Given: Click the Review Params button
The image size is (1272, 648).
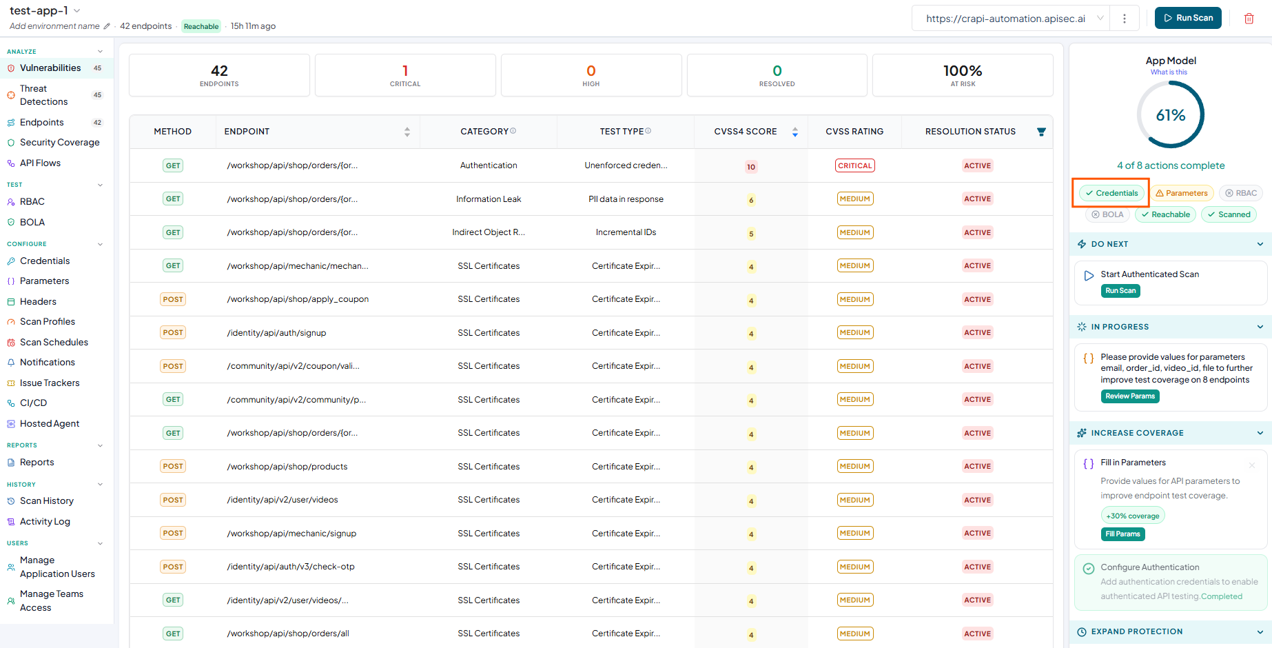Looking at the screenshot, I should [1130, 396].
